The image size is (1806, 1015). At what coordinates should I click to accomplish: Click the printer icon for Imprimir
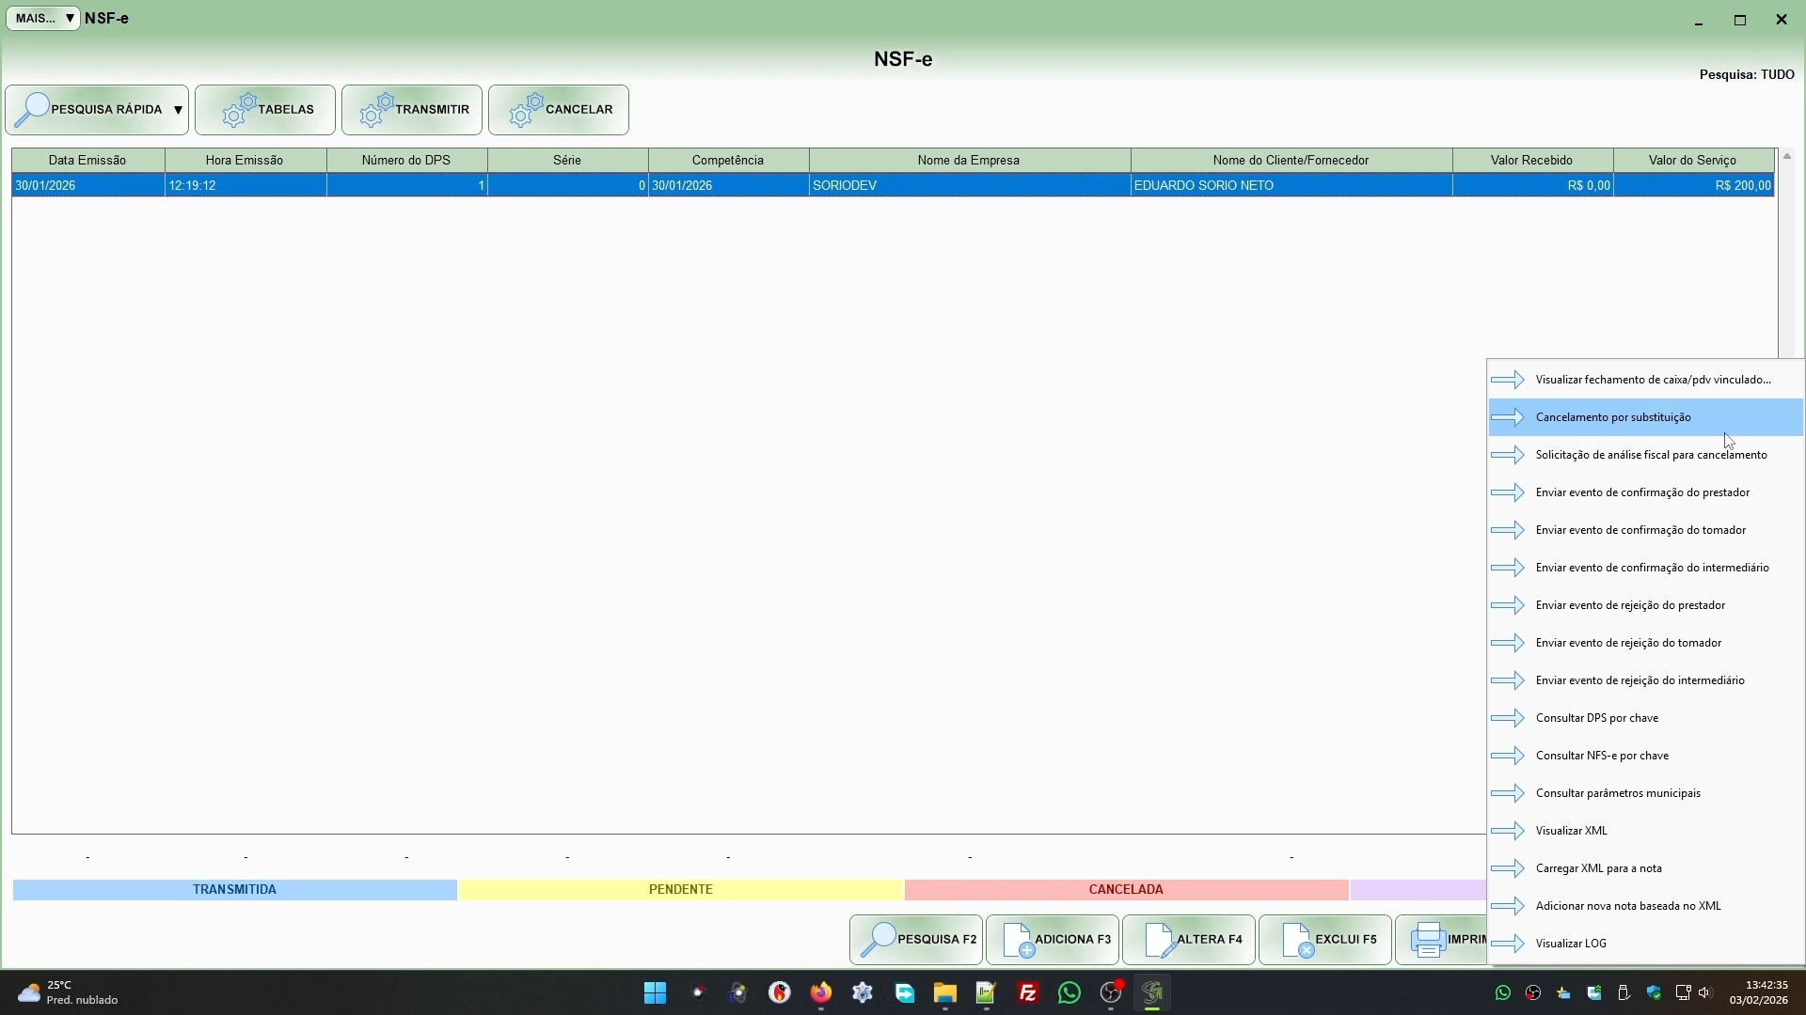(1428, 940)
